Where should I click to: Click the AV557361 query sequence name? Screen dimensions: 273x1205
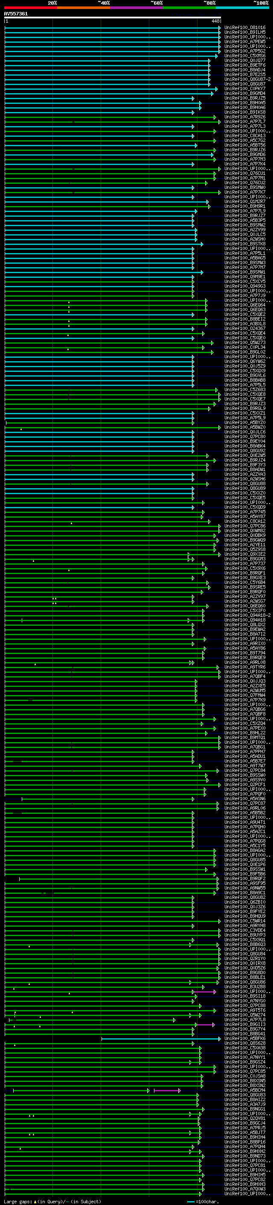[x=16, y=14]
